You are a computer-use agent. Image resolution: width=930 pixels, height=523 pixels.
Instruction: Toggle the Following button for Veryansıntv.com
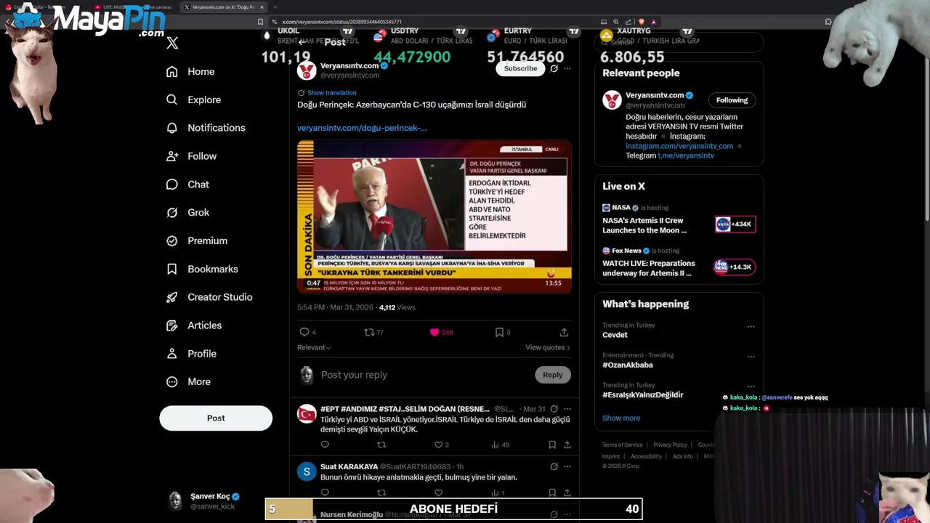click(732, 100)
